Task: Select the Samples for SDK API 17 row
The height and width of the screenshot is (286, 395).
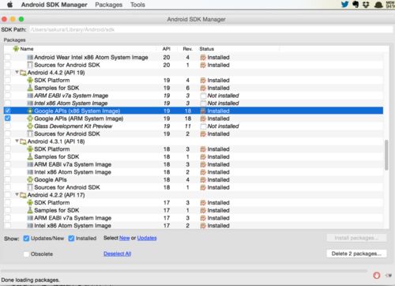Action: tap(194, 210)
